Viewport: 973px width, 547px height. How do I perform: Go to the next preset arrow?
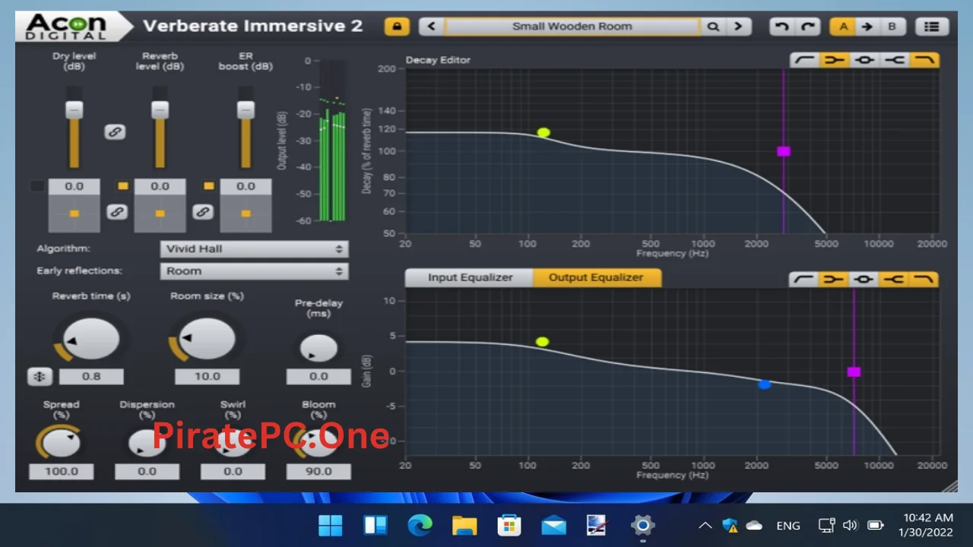coord(738,27)
